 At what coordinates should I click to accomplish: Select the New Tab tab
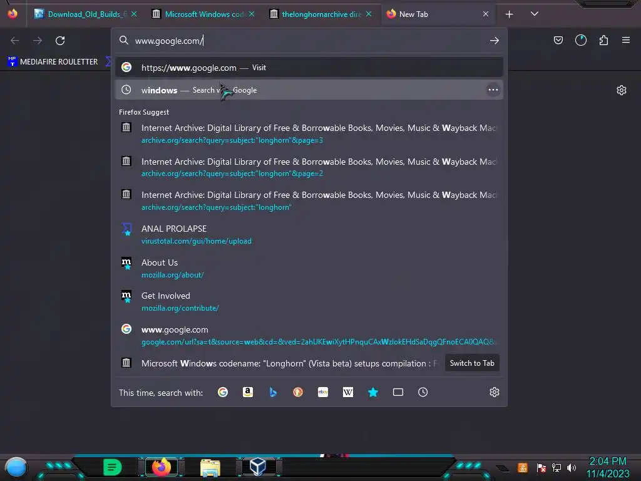[x=438, y=14]
